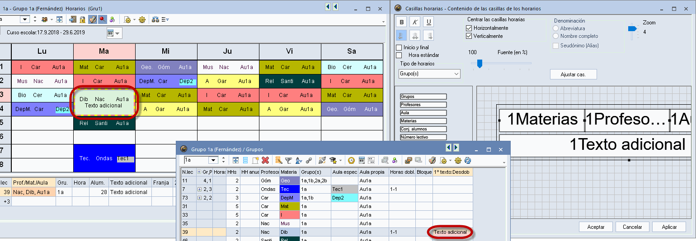
Task: Click the Underline formatting button
Action: point(429,22)
